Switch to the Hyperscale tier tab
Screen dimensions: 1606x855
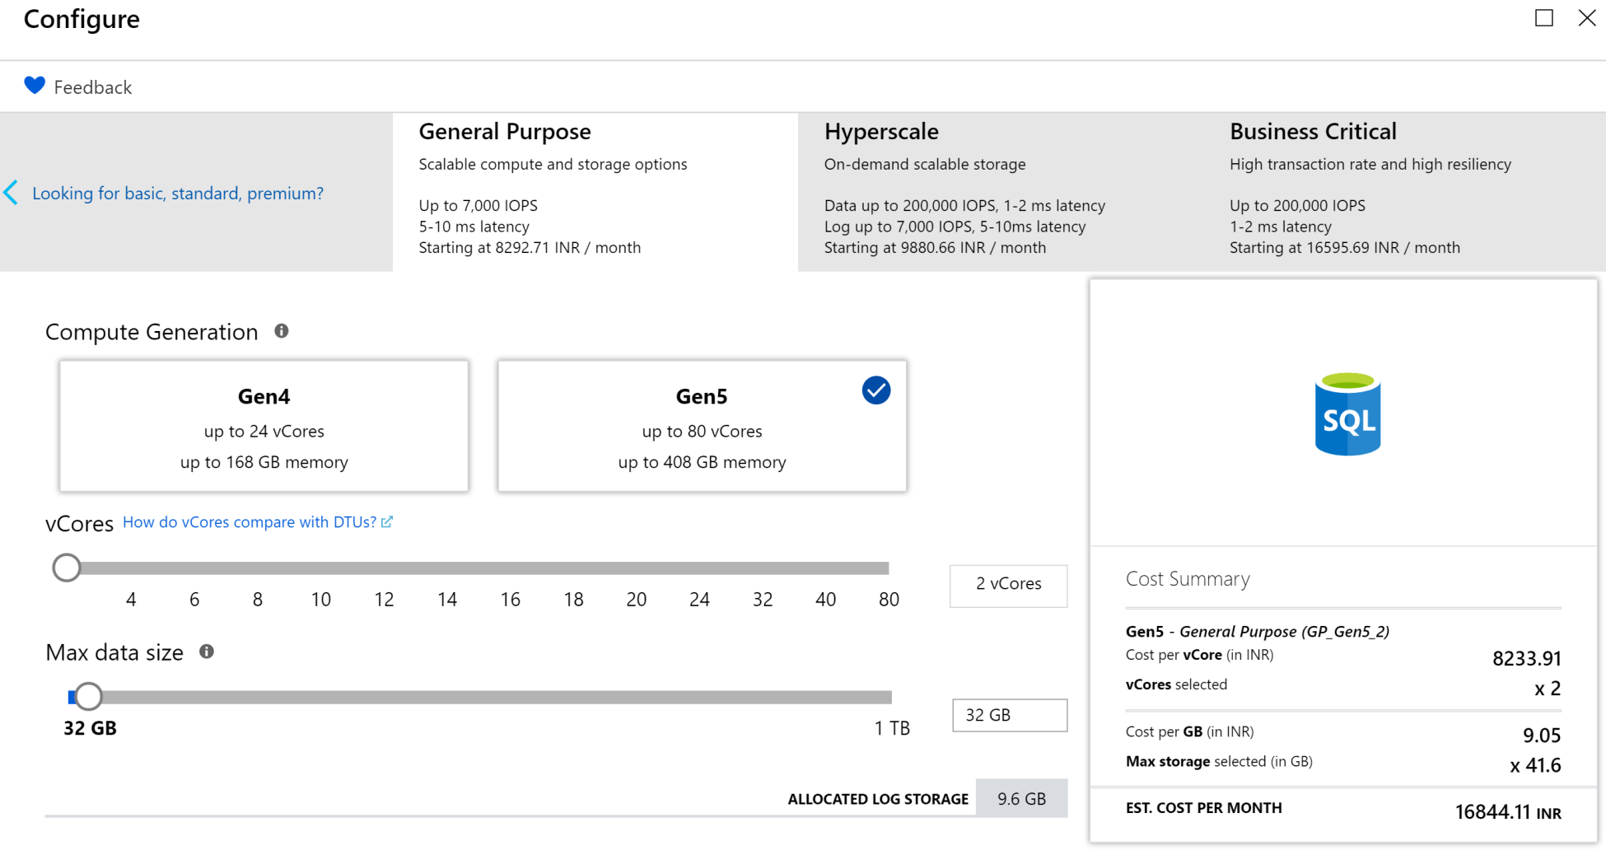pyautogui.click(x=1001, y=192)
